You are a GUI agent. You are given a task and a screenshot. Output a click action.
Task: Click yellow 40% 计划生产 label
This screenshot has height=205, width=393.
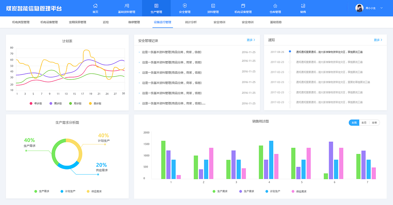[x=104, y=137]
